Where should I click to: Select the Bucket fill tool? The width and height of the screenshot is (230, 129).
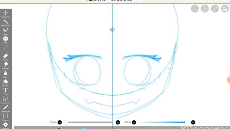click(x=6, y=83)
